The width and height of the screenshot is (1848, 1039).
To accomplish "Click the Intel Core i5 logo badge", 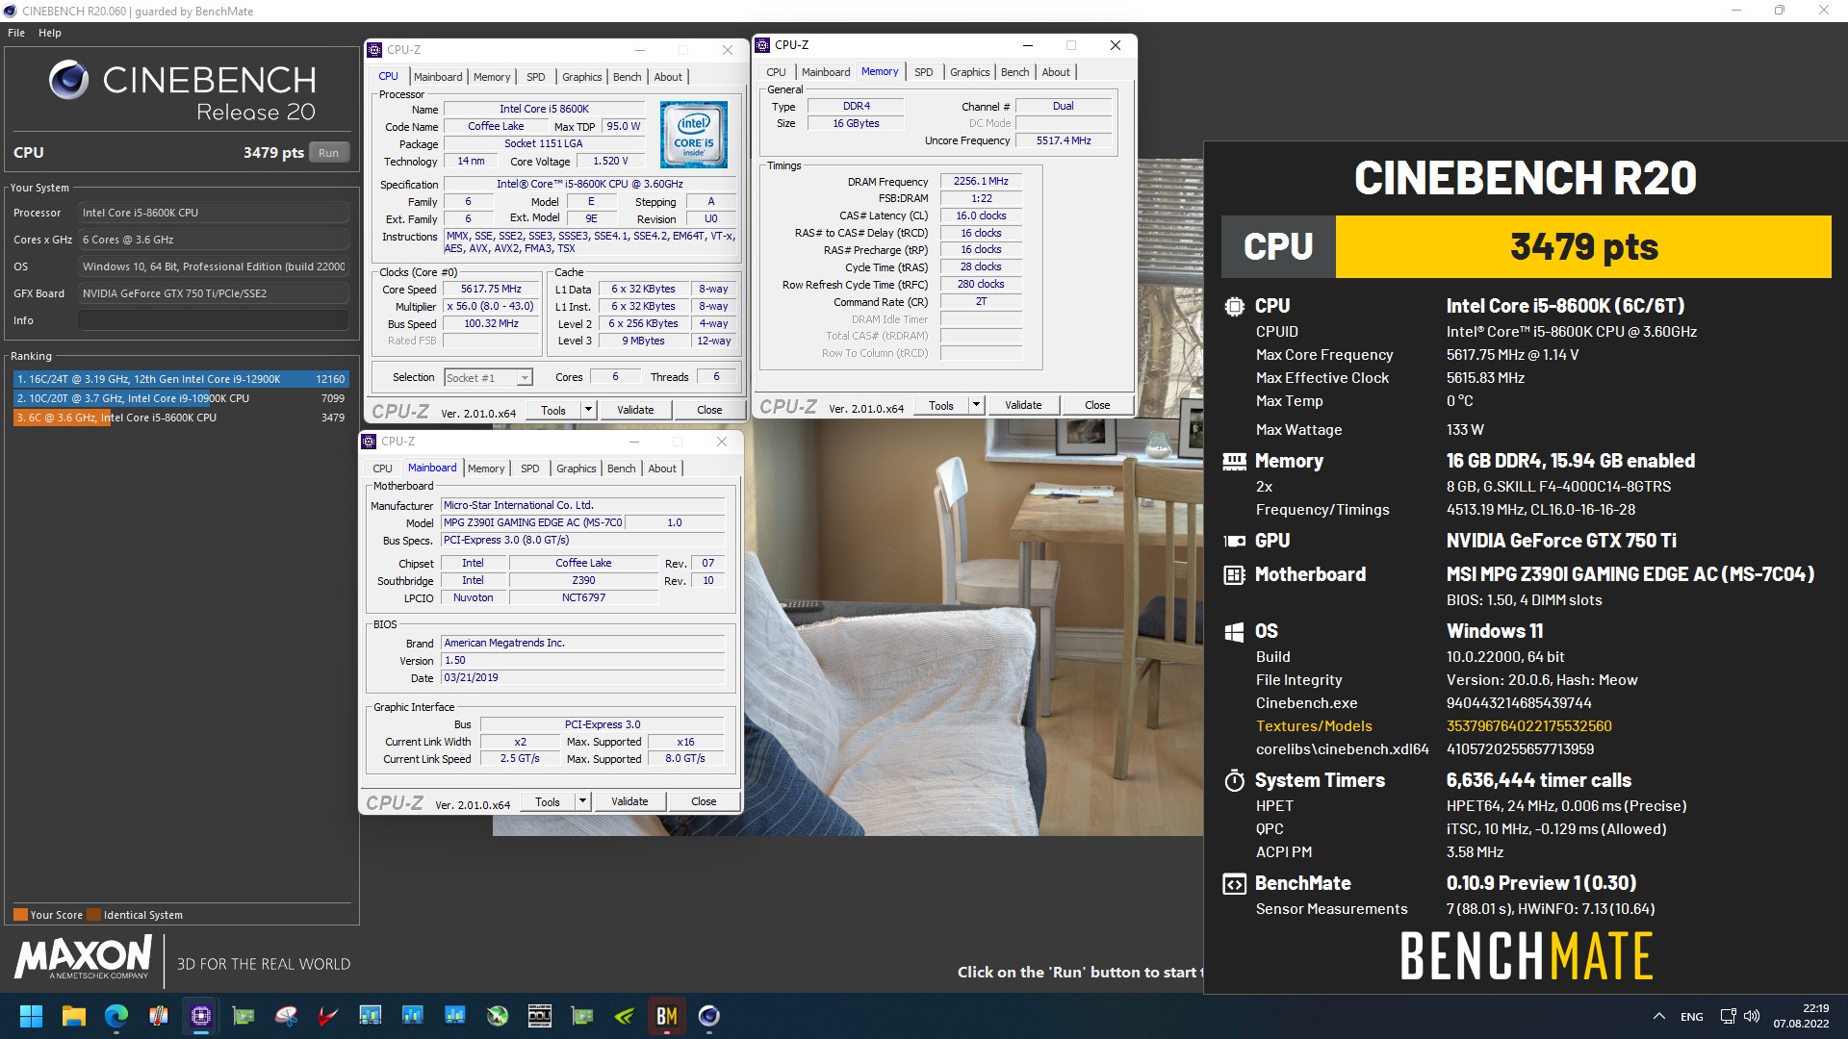I will click(693, 136).
